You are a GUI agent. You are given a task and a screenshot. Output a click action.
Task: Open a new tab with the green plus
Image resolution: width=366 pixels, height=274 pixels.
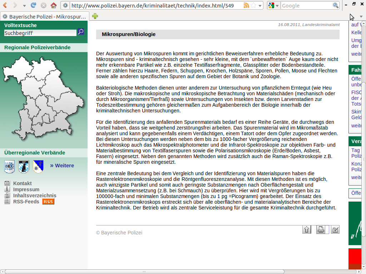95,16
